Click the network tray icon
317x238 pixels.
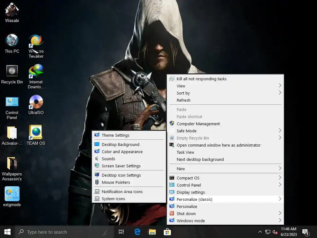coord(268,232)
